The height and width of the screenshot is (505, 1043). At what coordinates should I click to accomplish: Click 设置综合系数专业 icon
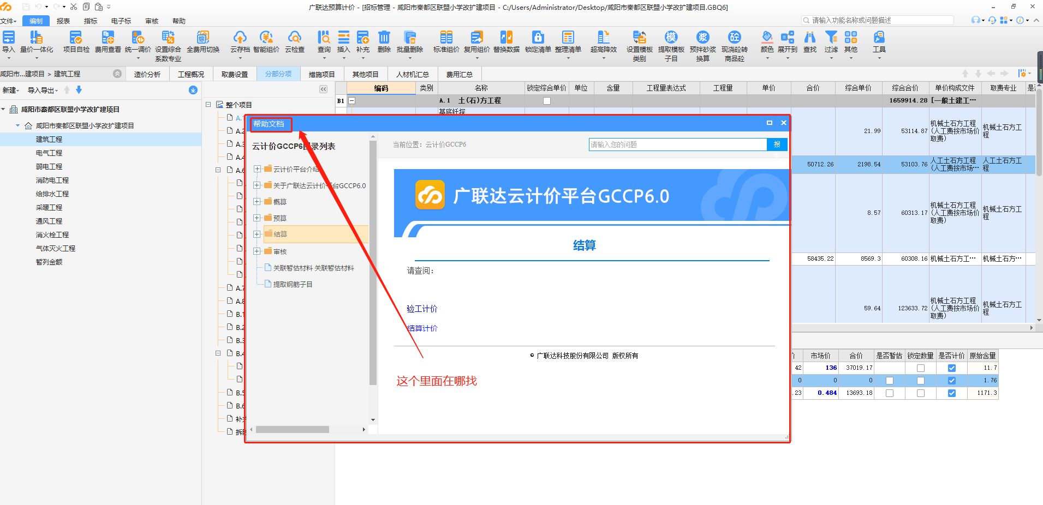pyautogui.click(x=168, y=37)
